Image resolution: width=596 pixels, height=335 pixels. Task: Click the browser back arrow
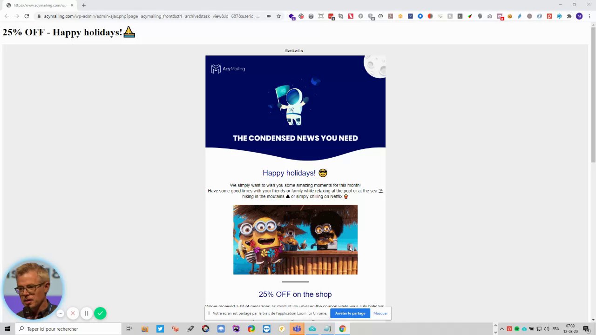coord(7,16)
